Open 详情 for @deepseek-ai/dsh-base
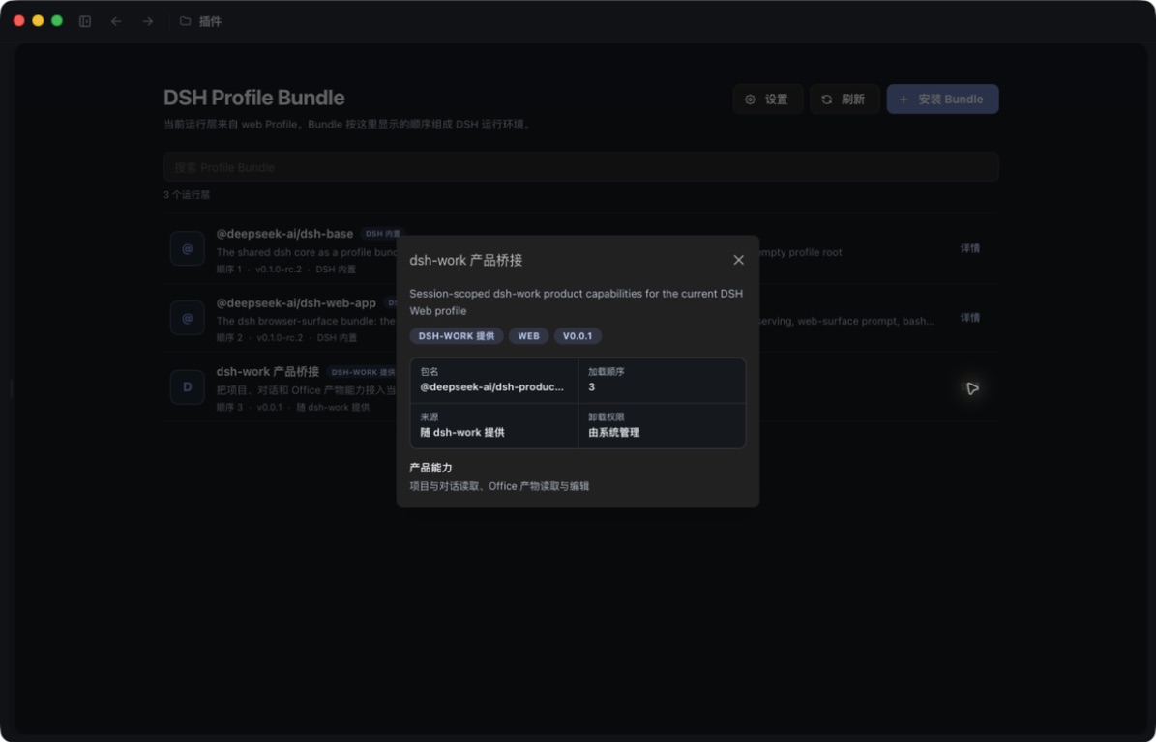The width and height of the screenshot is (1156, 742). (969, 249)
